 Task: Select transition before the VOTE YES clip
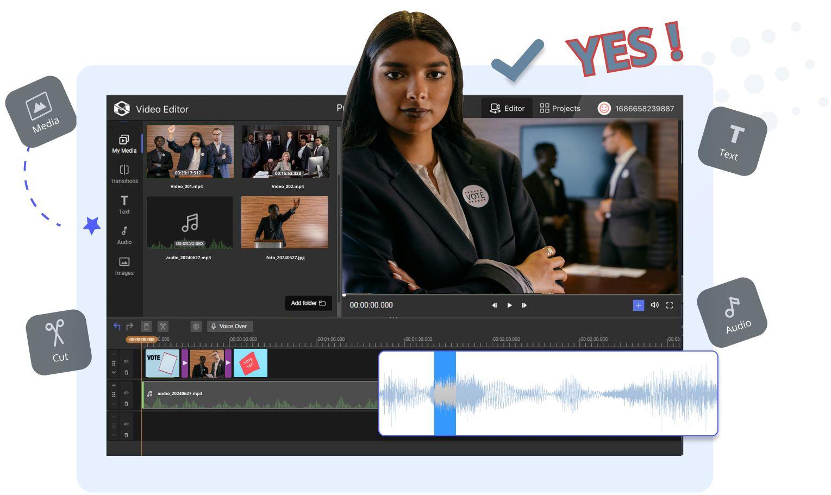(x=228, y=363)
